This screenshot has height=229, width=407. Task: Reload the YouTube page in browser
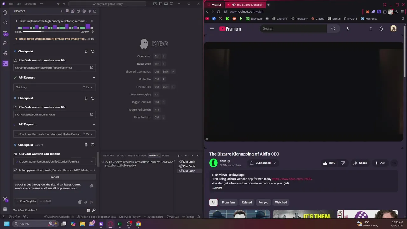click(x=218, y=12)
